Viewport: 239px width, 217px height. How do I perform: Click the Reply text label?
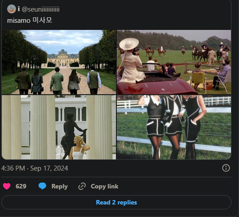pos(60,186)
